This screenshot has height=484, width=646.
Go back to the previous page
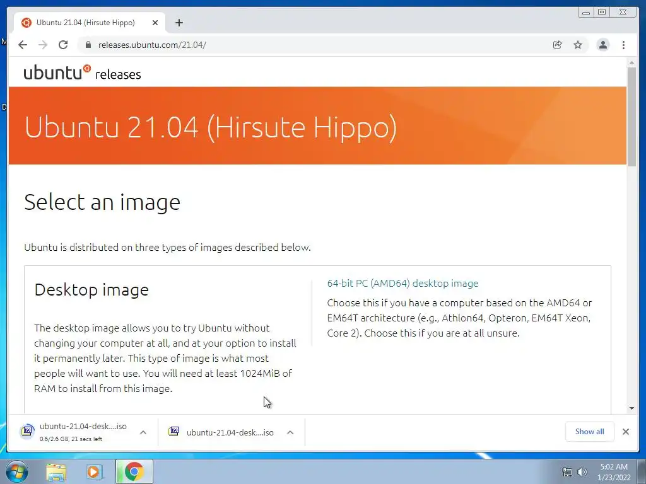[x=23, y=45]
